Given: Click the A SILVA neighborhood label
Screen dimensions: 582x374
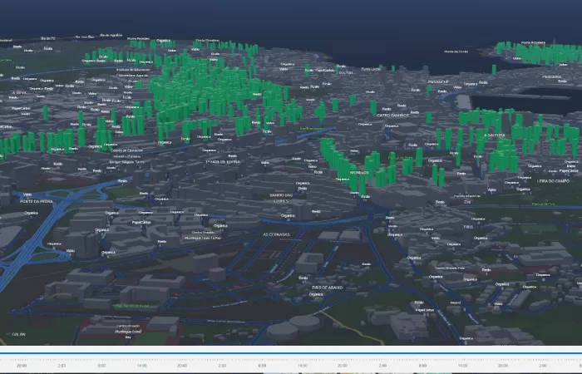Looking at the screenshot, I should coord(20,93).
